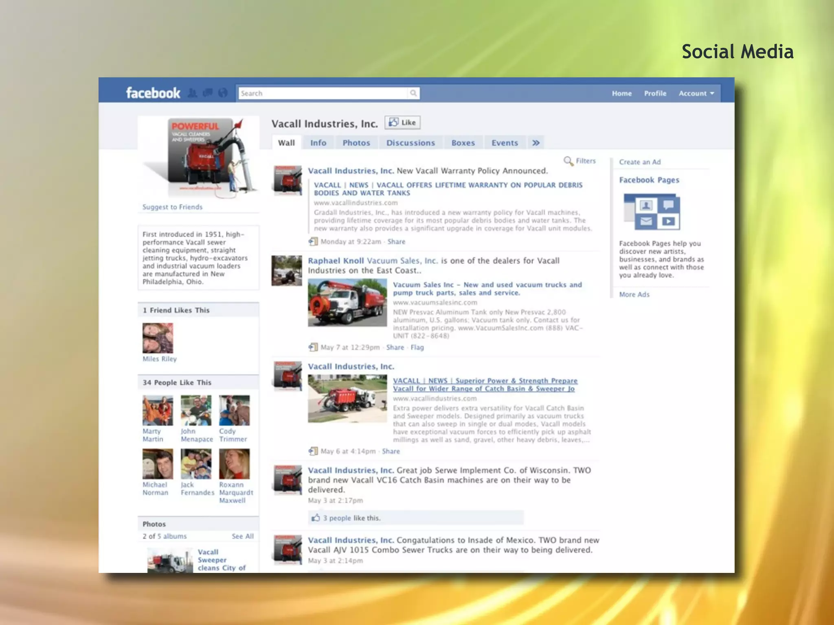This screenshot has width=834, height=625.
Task: Click '1 Friend Likes This' heading
Action: point(176,310)
